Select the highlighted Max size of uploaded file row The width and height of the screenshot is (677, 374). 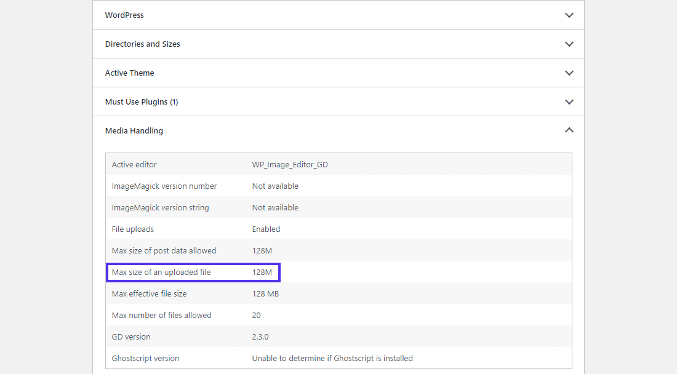[x=193, y=272]
